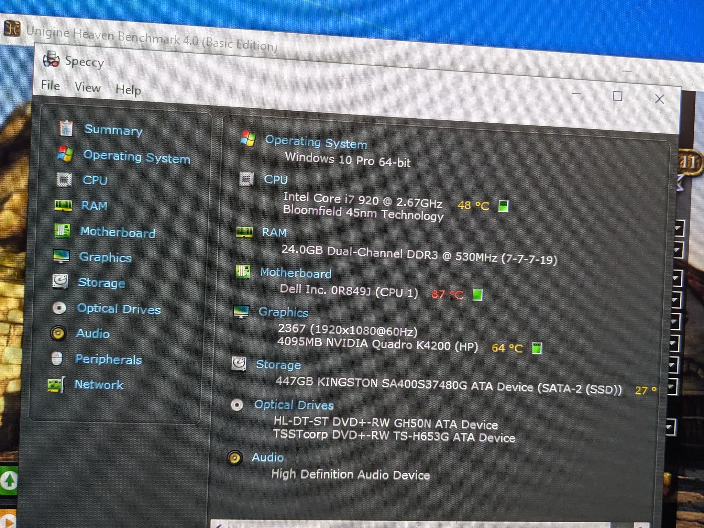Follow the Graphics heading link in summary panel
704x528 pixels.
pyautogui.click(x=283, y=312)
